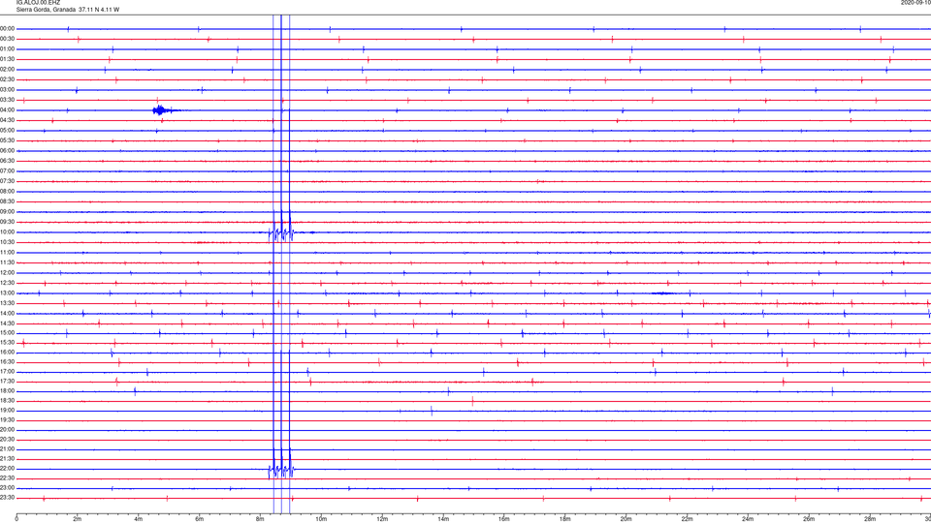Viewport: 931px width, 523px height.
Task: Select the 00:00 trace label
Action: click(x=8, y=28)
